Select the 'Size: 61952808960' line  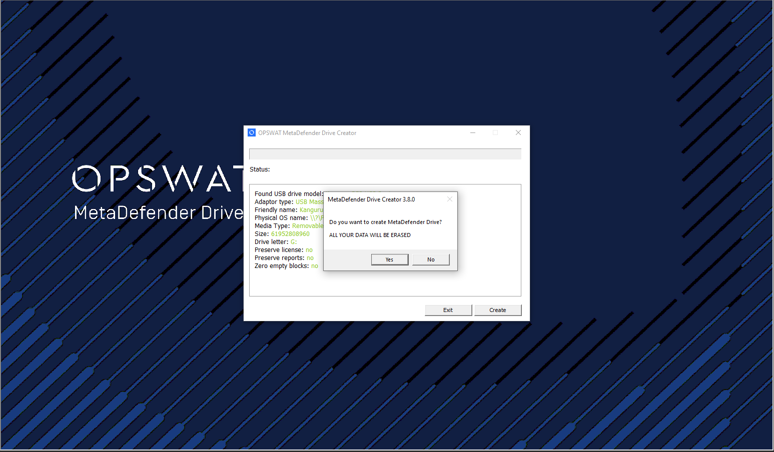(x=282, y=234)
